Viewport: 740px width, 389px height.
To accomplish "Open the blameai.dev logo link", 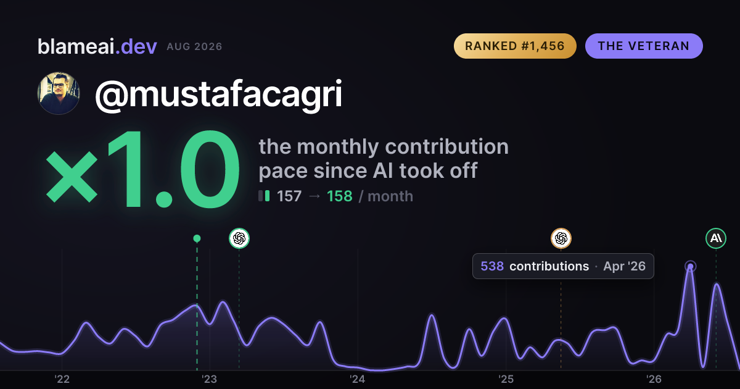I will click(x=97, y=46).
